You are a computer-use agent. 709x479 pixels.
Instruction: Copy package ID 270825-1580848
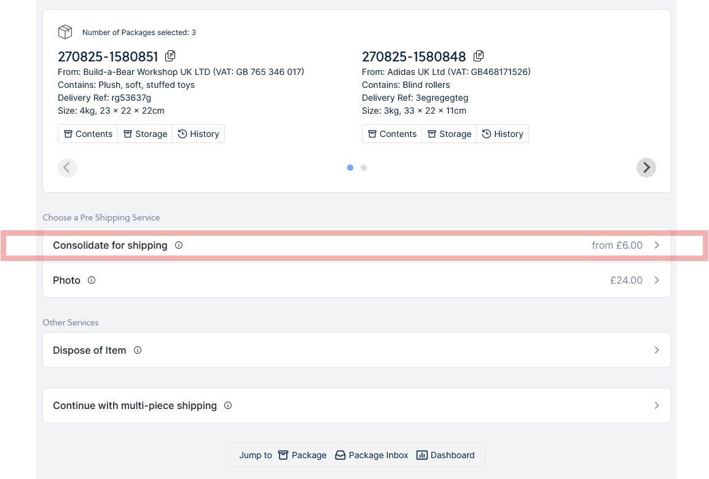[x=479, y=56]
